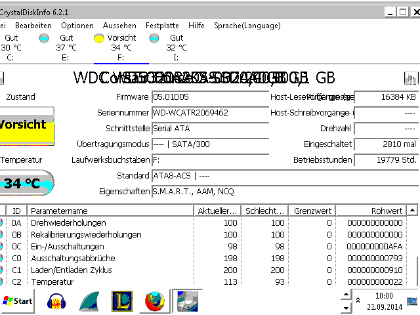Image resolution: width=420 pixels, height=315 pixels.
Task: Click the Schnittstelle field Serial ATA
Action: 210,129
